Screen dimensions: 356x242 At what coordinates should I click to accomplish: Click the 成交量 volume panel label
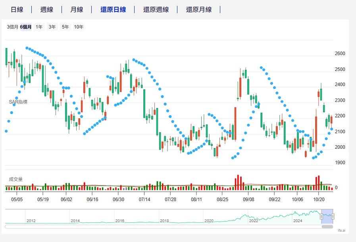coord(16,179)
